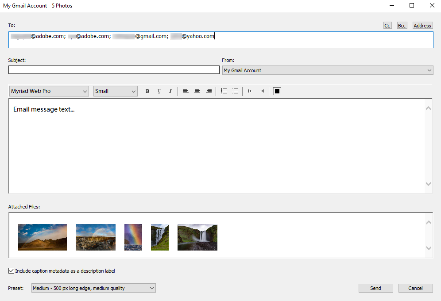Viewport: 441px width, 301px height.
Task: Apply italic formatting
Action: pyautogui.click(x=170, y=91)
